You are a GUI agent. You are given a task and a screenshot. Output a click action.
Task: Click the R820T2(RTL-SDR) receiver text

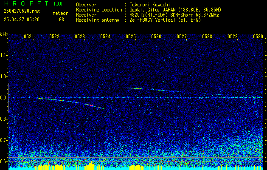174,15
